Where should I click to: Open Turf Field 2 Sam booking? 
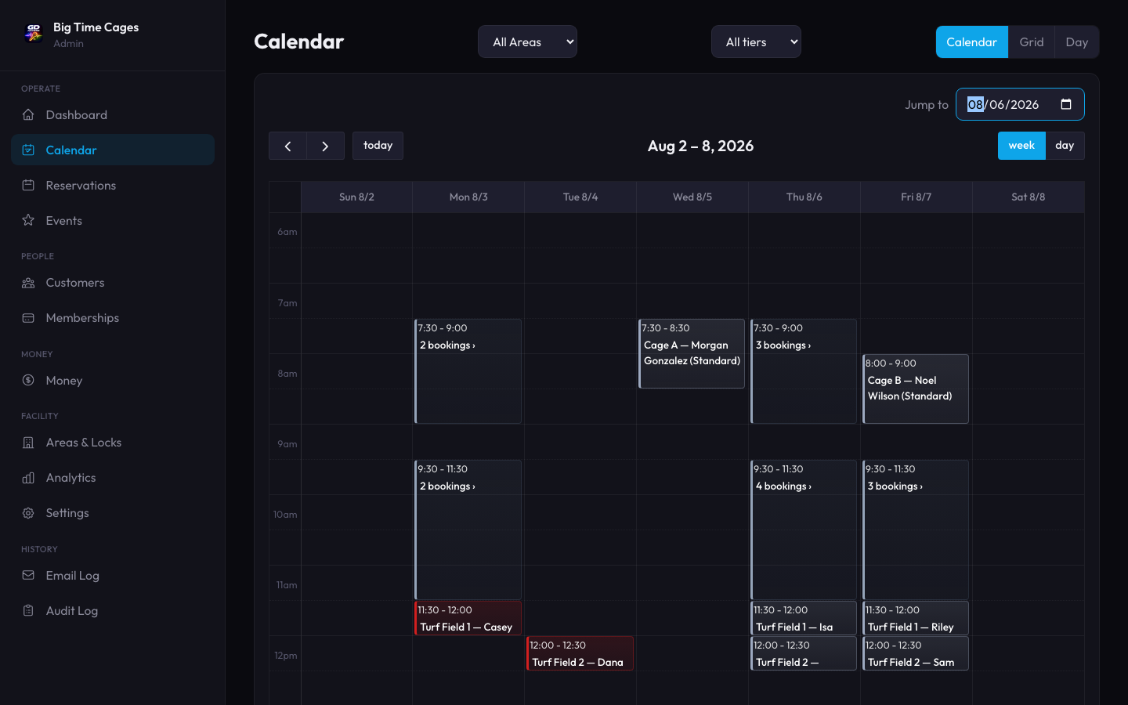click(x=916, y=653)
